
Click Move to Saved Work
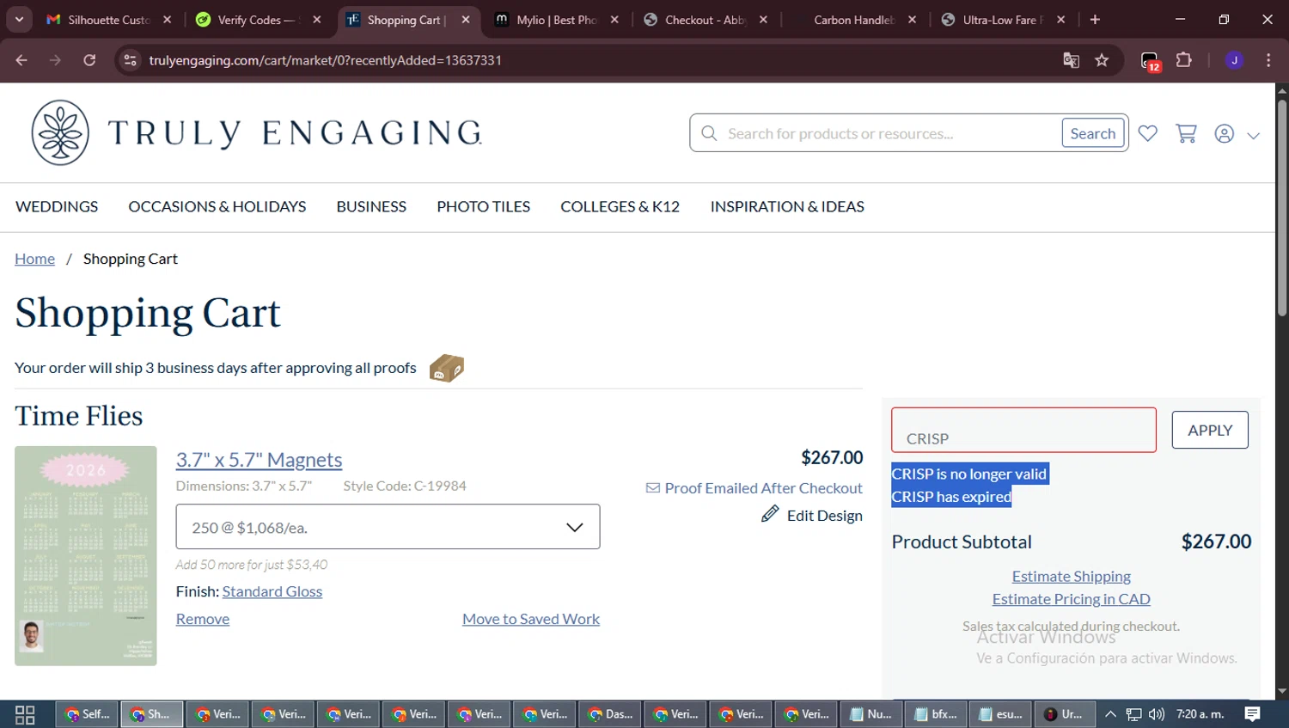[x=531, y=619]
